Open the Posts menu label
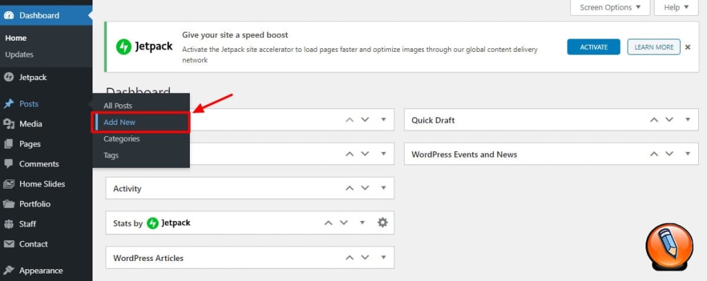 (29, 104)
